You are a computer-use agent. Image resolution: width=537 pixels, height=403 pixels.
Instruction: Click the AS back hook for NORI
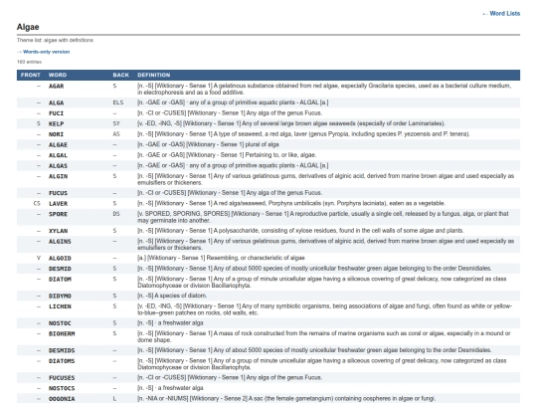(116, 134)
